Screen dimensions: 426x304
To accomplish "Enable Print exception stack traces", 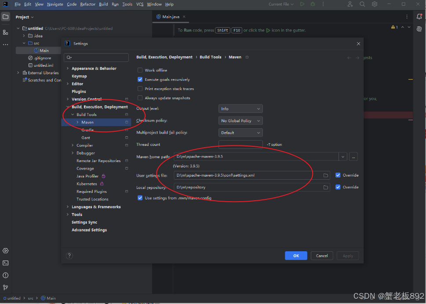I will click(140, 89).
